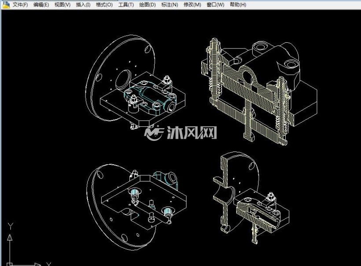Open the 标注(N) menu
The width and height of the screenshot is (361, 266).
click(x=169, y=4)
